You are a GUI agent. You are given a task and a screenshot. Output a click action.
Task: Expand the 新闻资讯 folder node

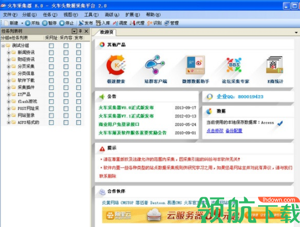(x=9, y=53)
